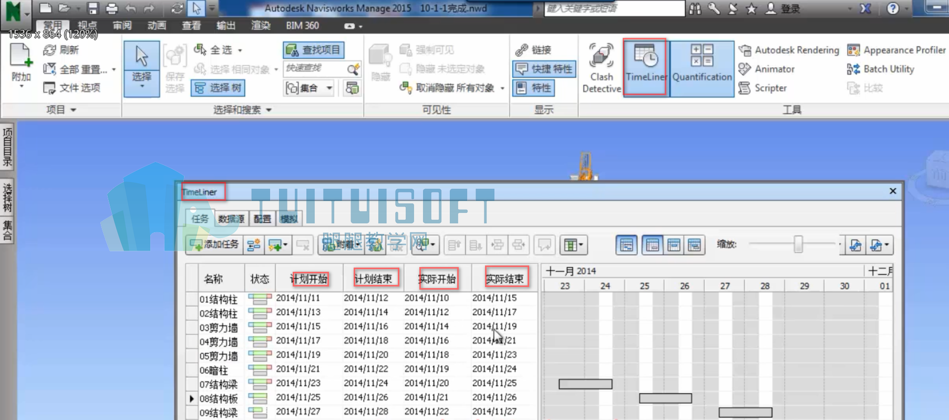The width and height of the screenshot is (949, 420).
Task: Click the Save icon in quick access toolbar
Action: 93,8
